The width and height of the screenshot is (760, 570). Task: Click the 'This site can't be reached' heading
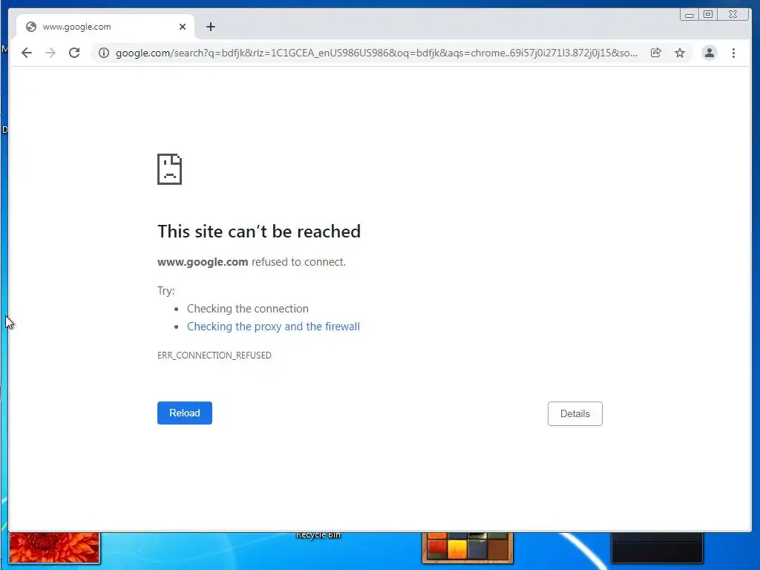[x=259, y=232]
